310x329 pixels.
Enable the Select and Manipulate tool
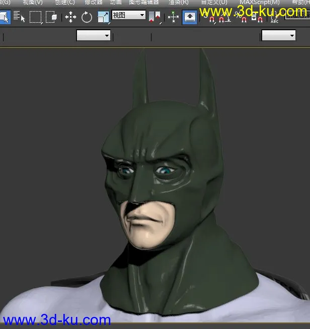point(173,17)
